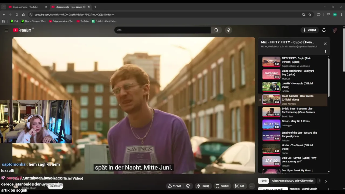The height and width of the screenshot is (194, 345).
Task: Click the browser address bar URL
Action: click(x=74, y=15)
